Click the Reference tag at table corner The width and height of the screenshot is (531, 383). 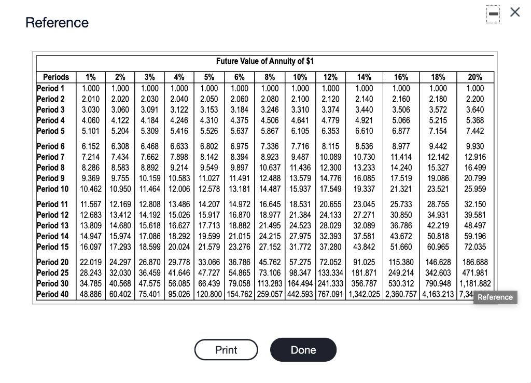point(495,297)
